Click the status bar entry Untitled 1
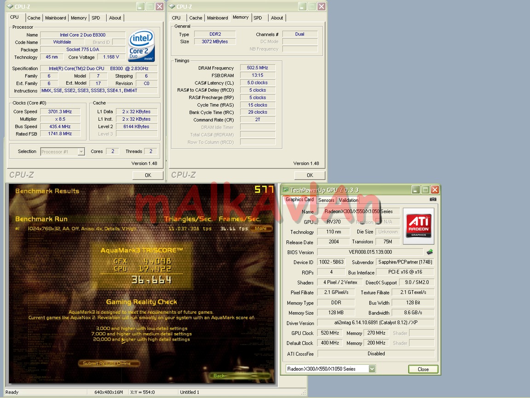 coord(189,392)
